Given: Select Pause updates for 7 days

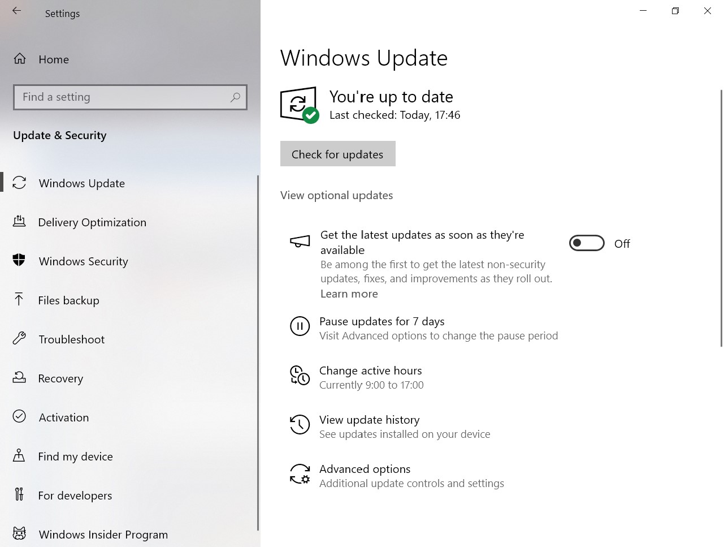Looking at the screenshot, I should coord(381,321).
